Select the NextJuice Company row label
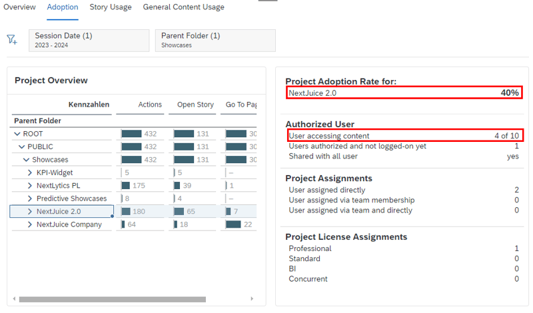The width and height of the screenshot is (533, 313). coord(69,224)
